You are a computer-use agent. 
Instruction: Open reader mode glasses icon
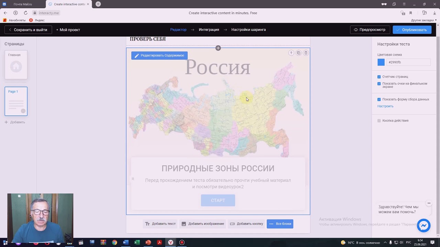pos(384,4)
